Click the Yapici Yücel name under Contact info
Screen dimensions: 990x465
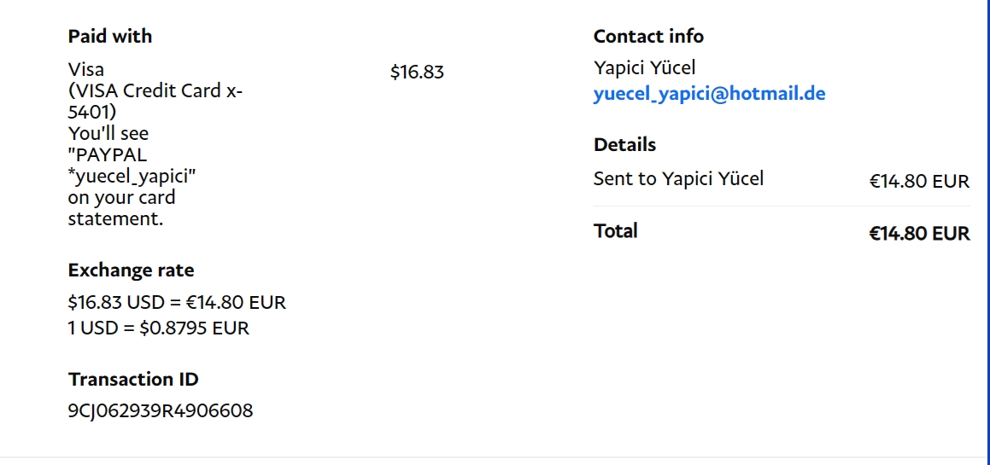pyautogui.click(x=645, y=67)
